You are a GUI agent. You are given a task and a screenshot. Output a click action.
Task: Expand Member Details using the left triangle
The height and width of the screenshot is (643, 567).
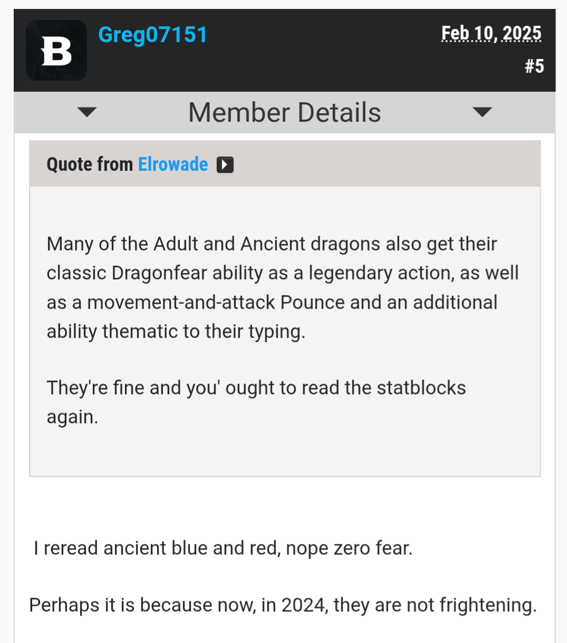point(87,112)
